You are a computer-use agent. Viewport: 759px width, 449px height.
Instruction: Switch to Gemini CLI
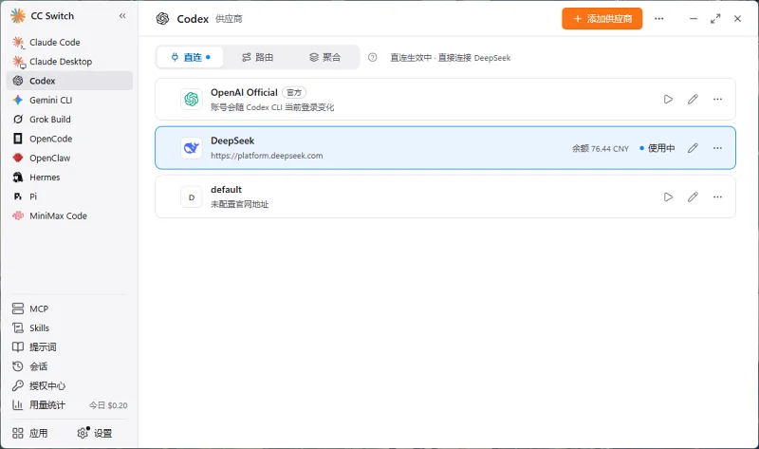tap(69, 100)
